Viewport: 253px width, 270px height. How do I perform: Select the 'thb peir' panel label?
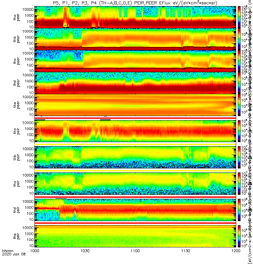click(17, 157)
